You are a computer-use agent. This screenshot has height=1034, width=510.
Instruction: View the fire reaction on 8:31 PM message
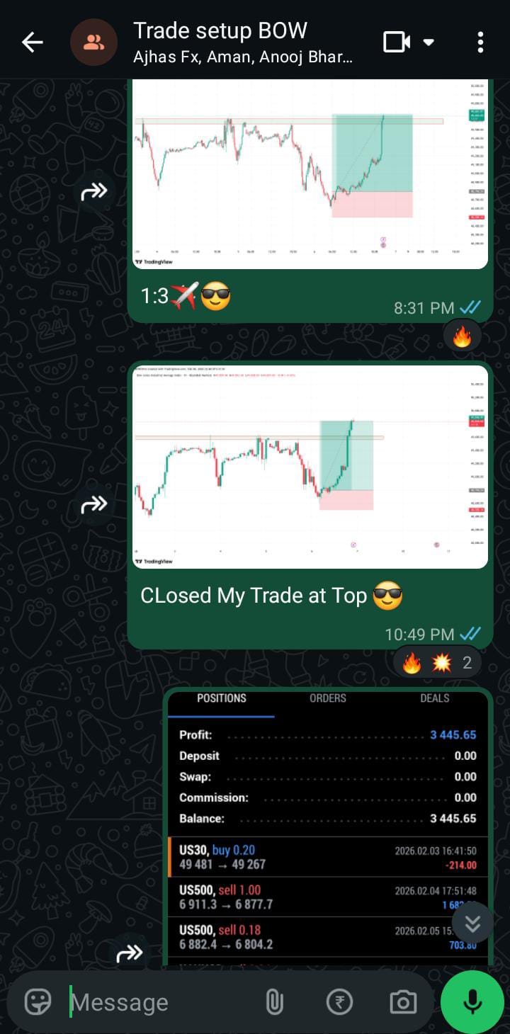click(462, 337)
